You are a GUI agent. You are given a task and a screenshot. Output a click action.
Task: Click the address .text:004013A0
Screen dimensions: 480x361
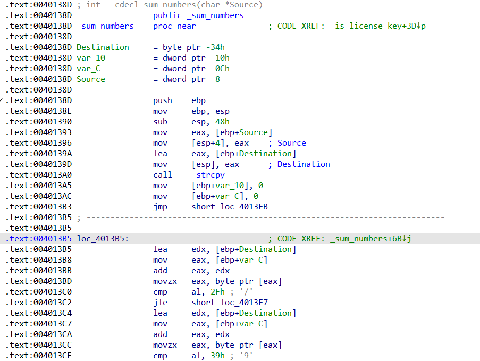39,175
